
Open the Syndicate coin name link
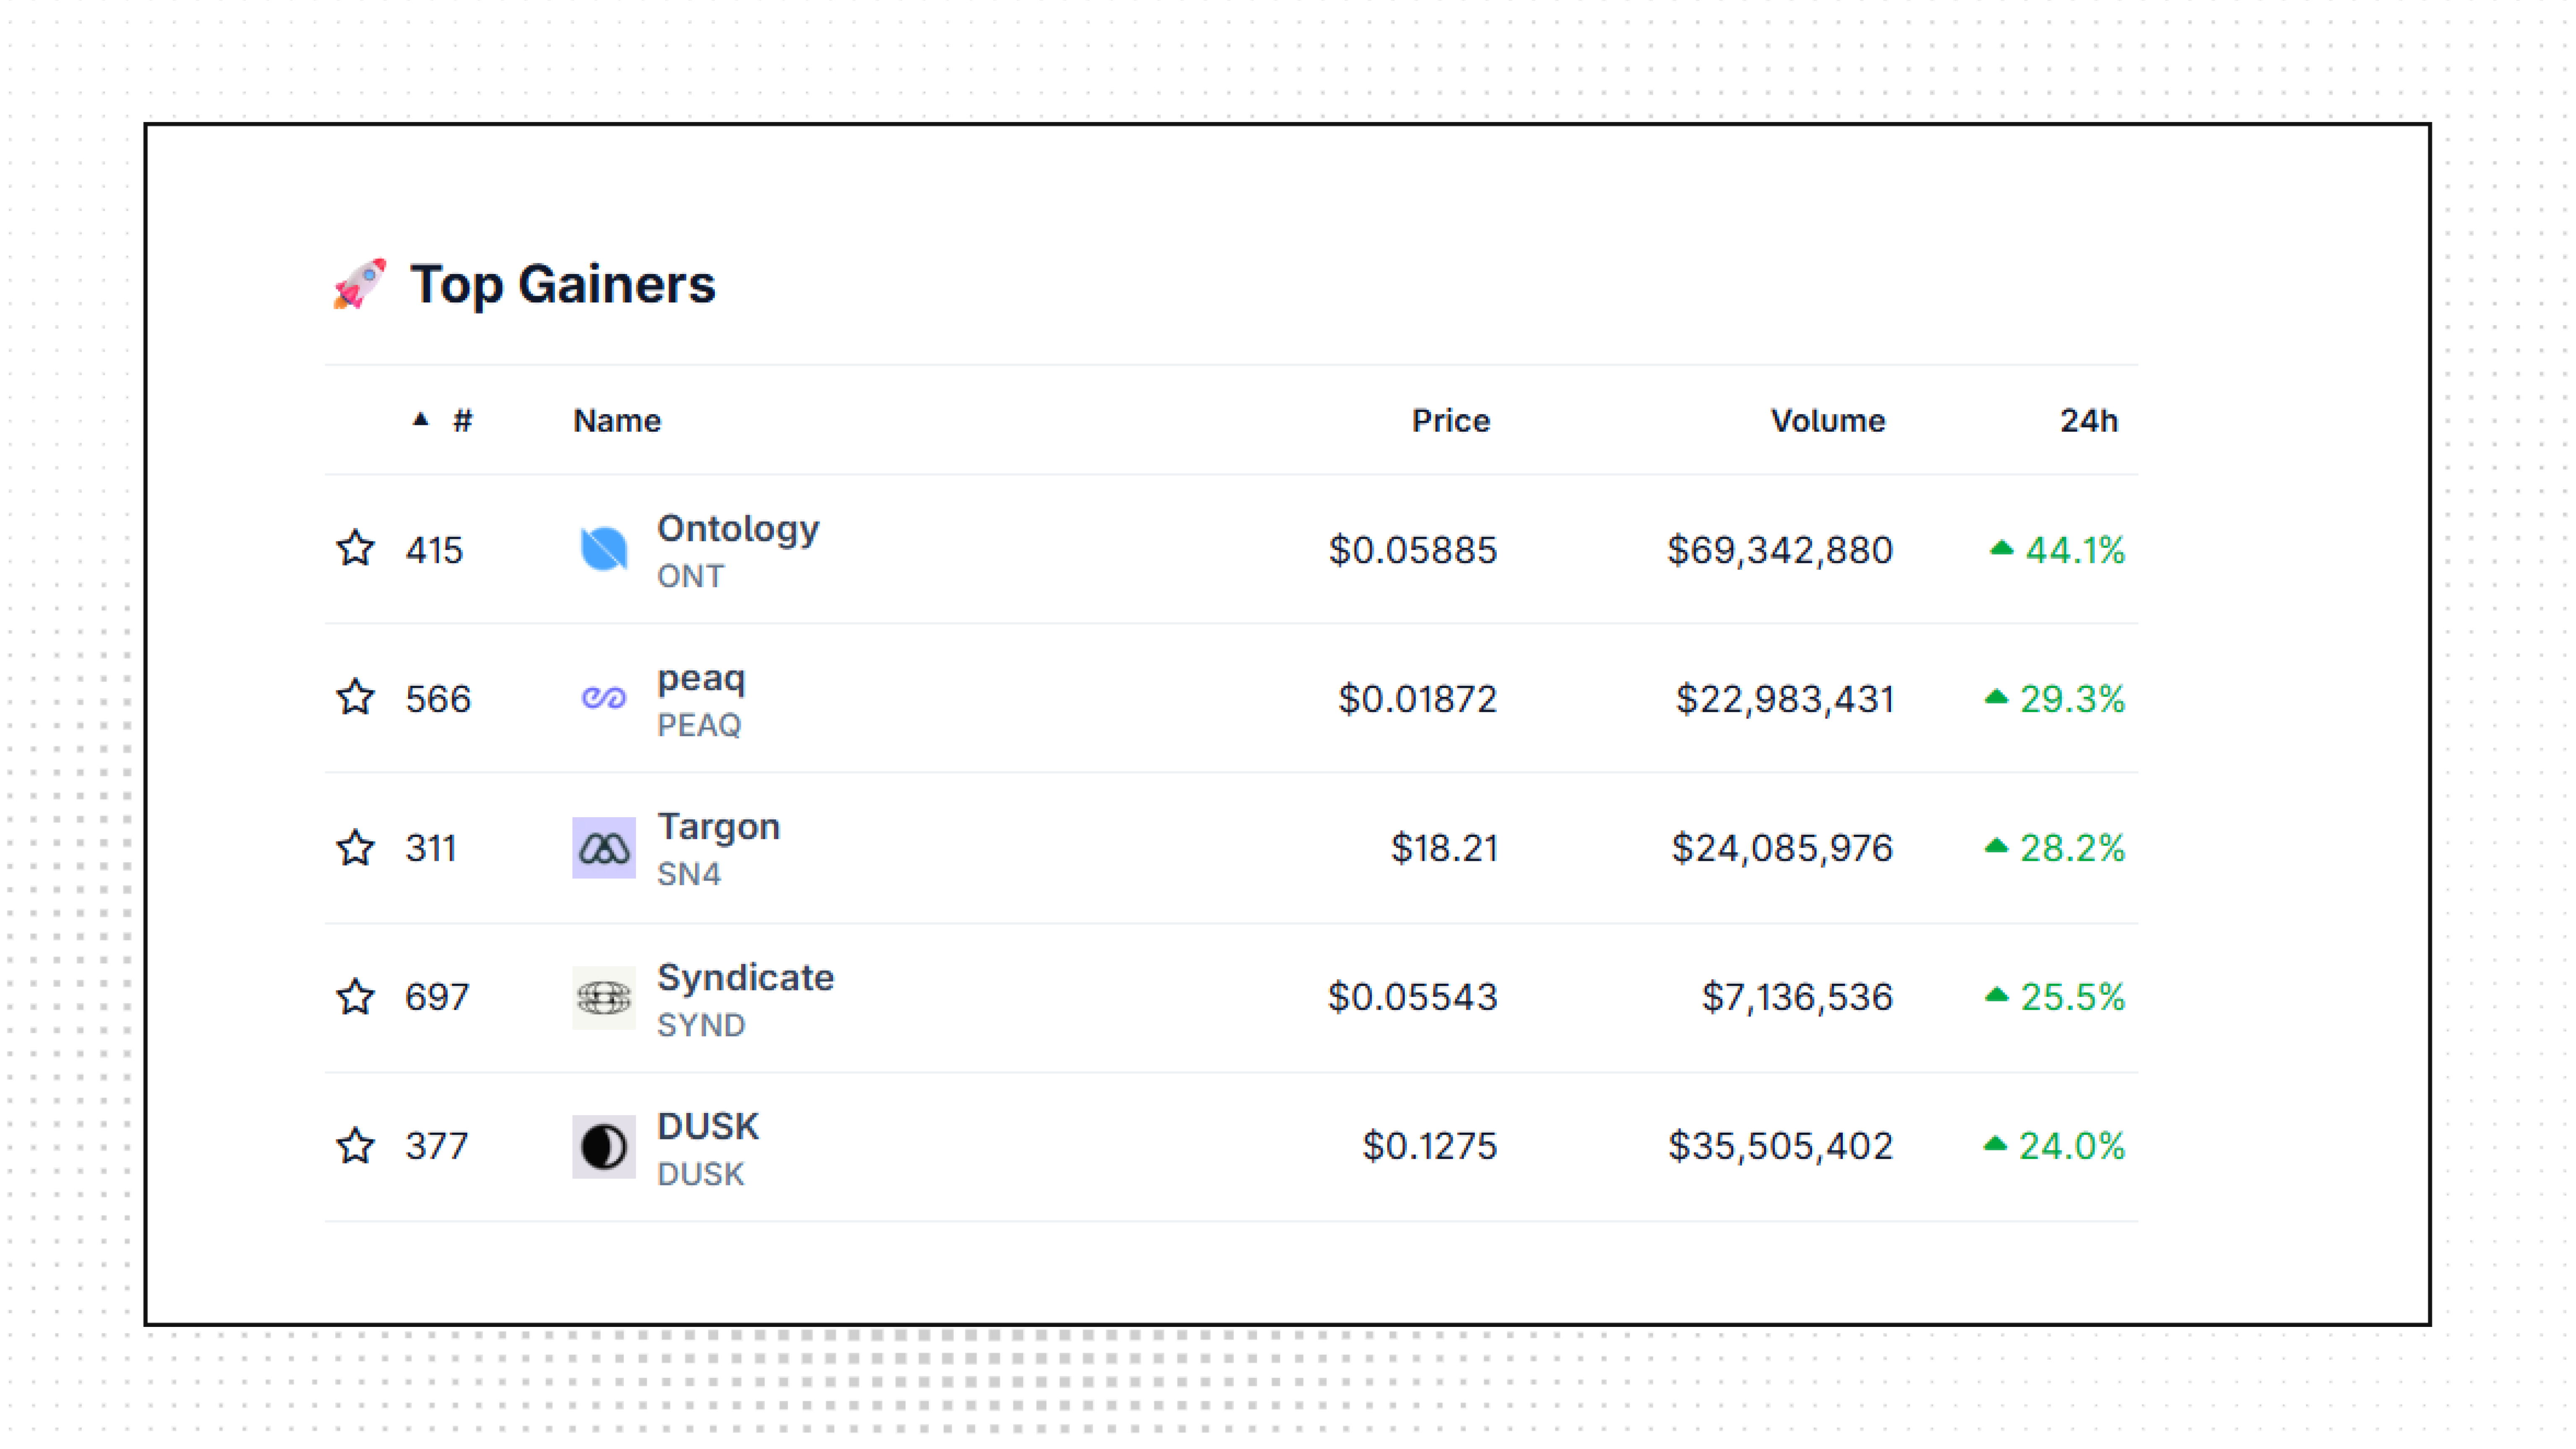745,977
